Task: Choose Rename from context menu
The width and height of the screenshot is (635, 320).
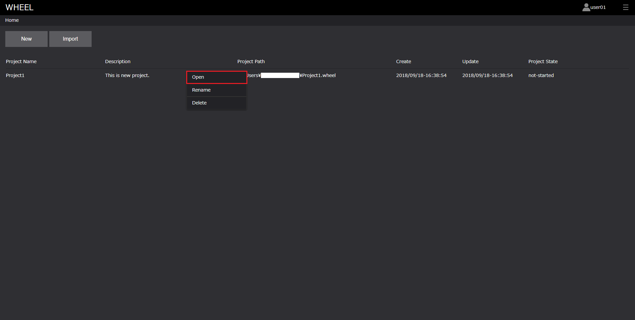Action: [x=216, y=90]
